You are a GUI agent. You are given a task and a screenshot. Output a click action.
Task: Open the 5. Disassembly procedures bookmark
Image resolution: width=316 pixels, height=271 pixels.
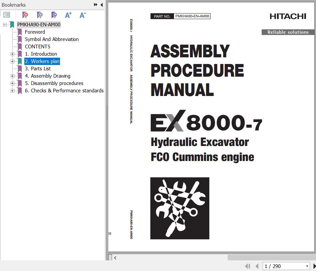54,83
